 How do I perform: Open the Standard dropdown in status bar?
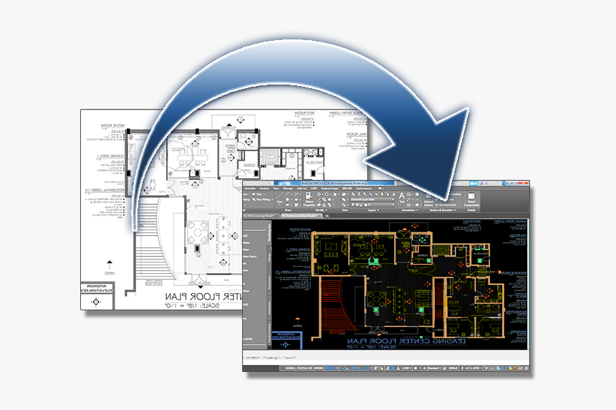coord(434,368)
